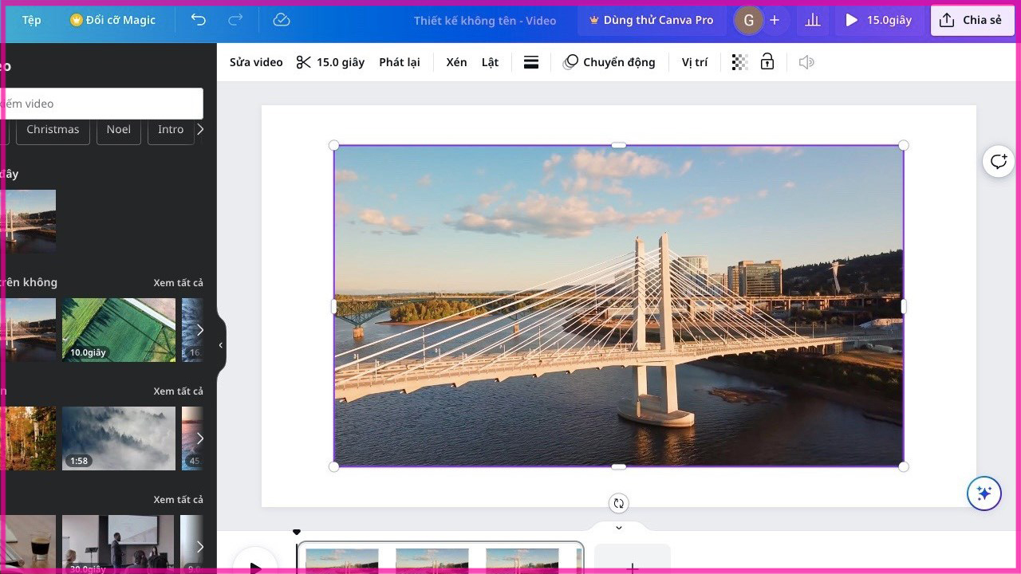The image size is (1021, 574).
Task: Open Xem tất cả above forest videos
Action: coord(178,391)
